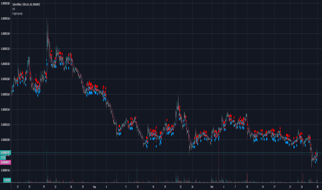Screen dimensions: 322x190
Task: Click the 24 date on time axis
Action: pyautogui.click(x=302, y=187)
